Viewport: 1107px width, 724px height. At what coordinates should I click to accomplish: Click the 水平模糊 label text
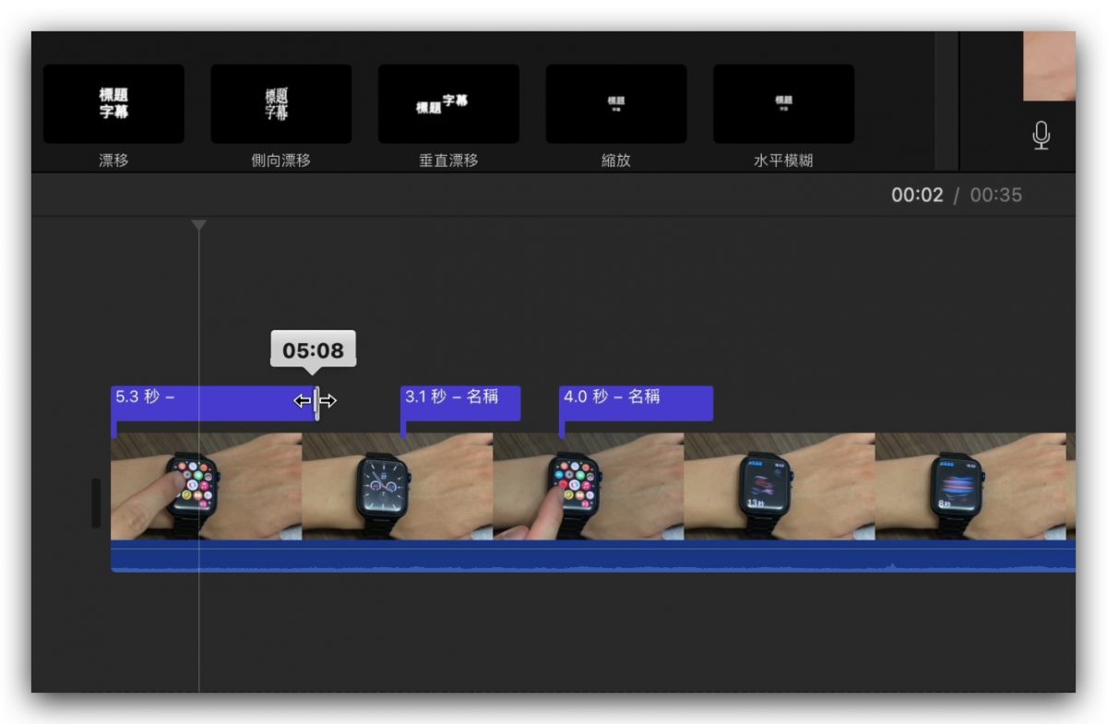783,160
